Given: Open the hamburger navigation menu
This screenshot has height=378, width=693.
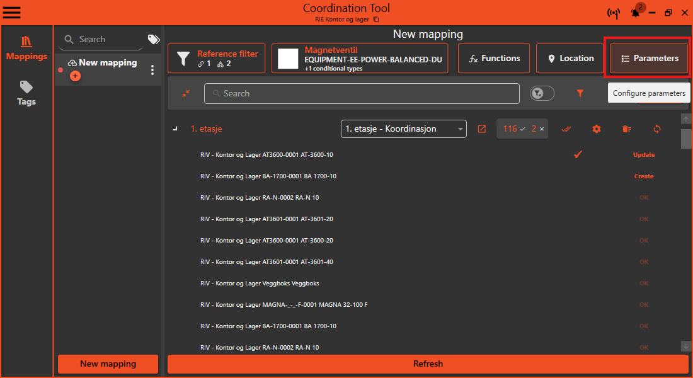Looking at the screenshot, I should pos(11,12).
